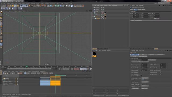Open the Input Color Profile dropdown
The image size is (172, 97).
point(145,86)
